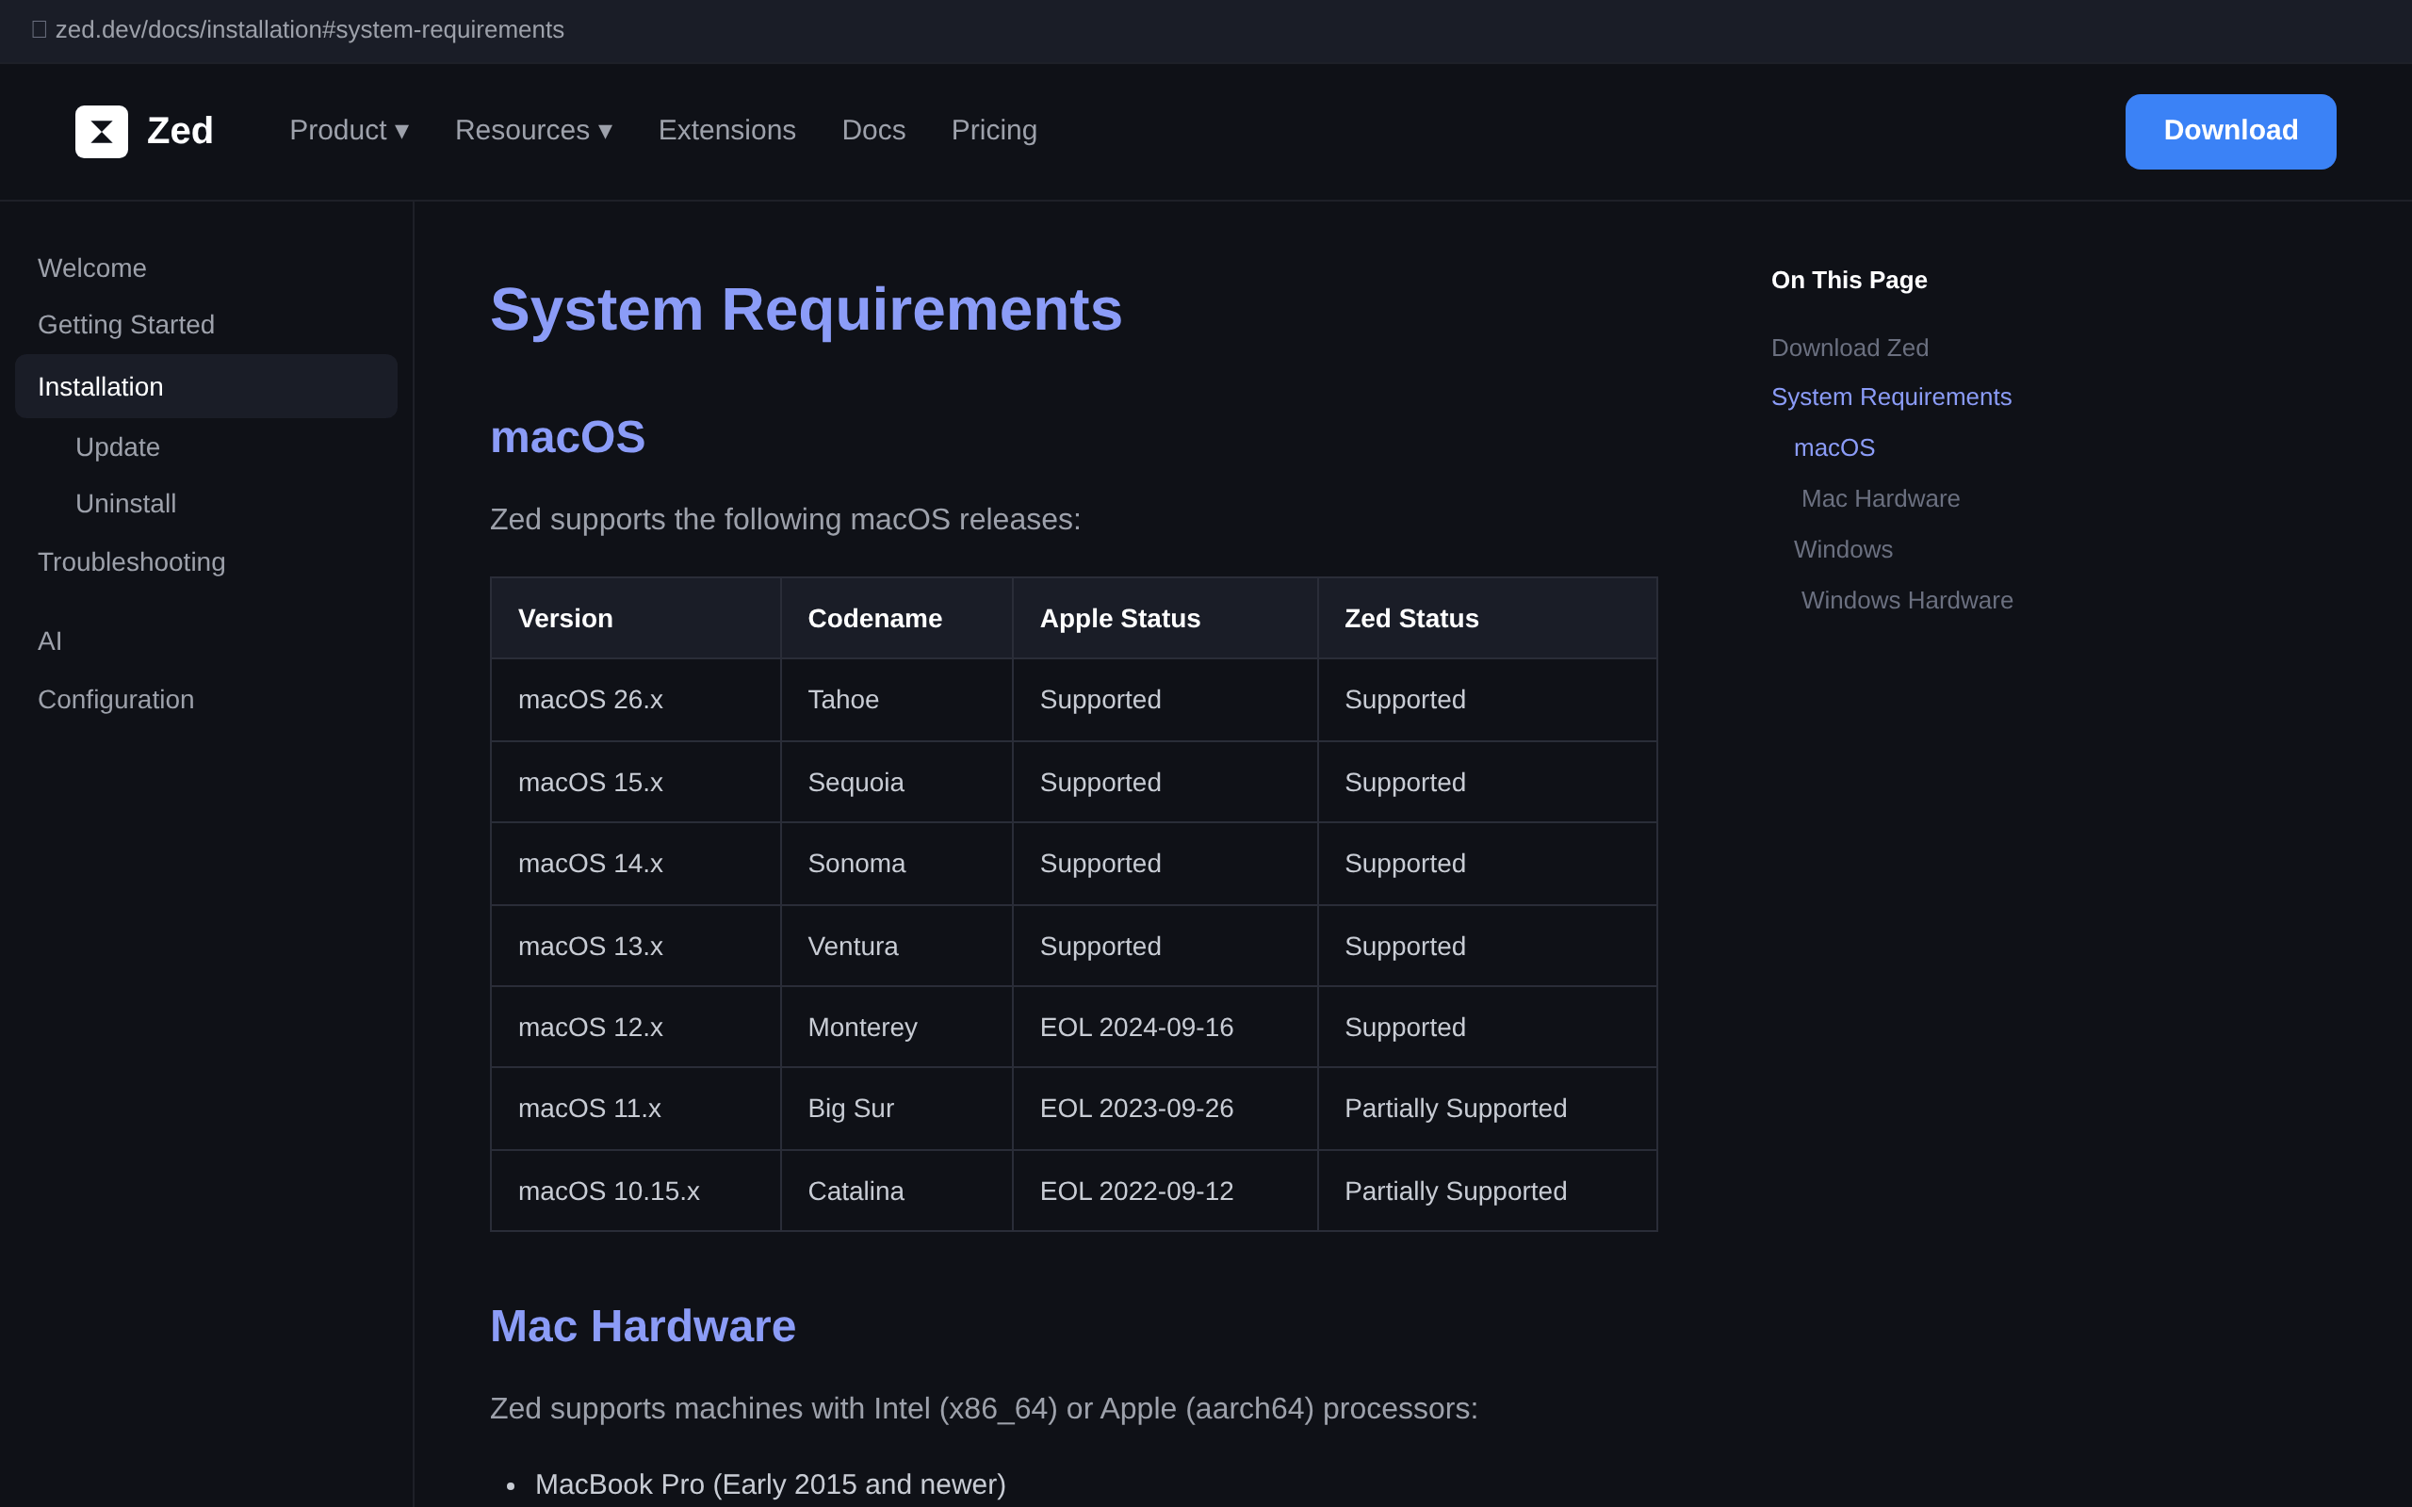
Task: Select the Installation sidebar item
Action: pyautogui.click(x=206, y=387)
